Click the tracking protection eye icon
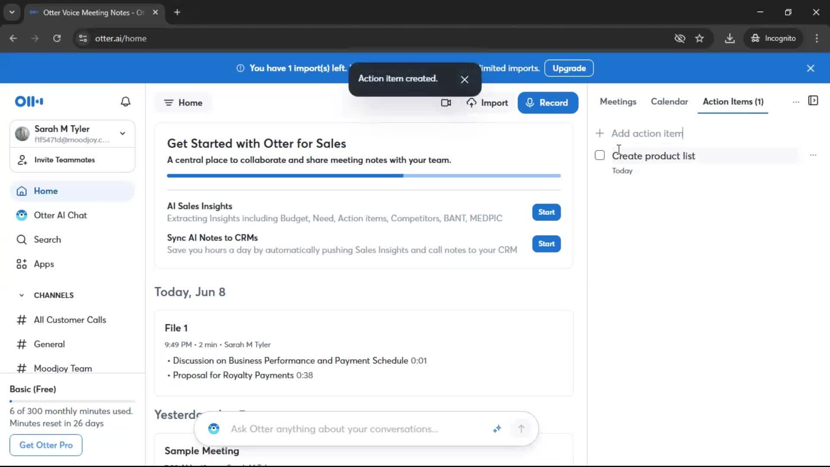830x467 pixels. coord(680,38)
